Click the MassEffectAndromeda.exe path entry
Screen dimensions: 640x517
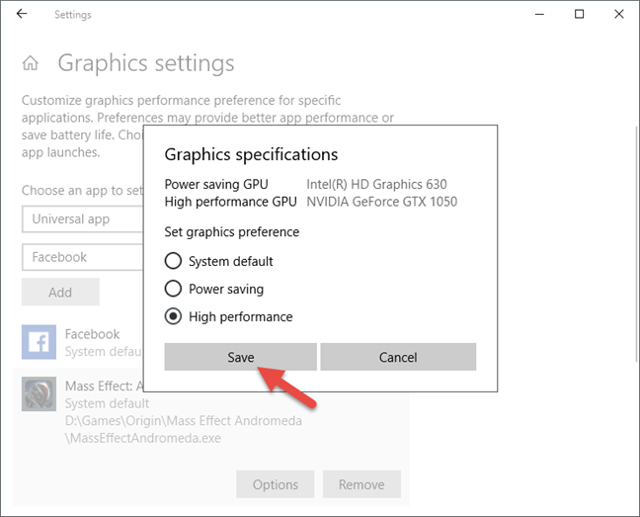pos(184,429)
